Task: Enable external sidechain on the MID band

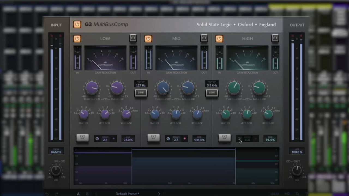Action: (x=154, y=138)
